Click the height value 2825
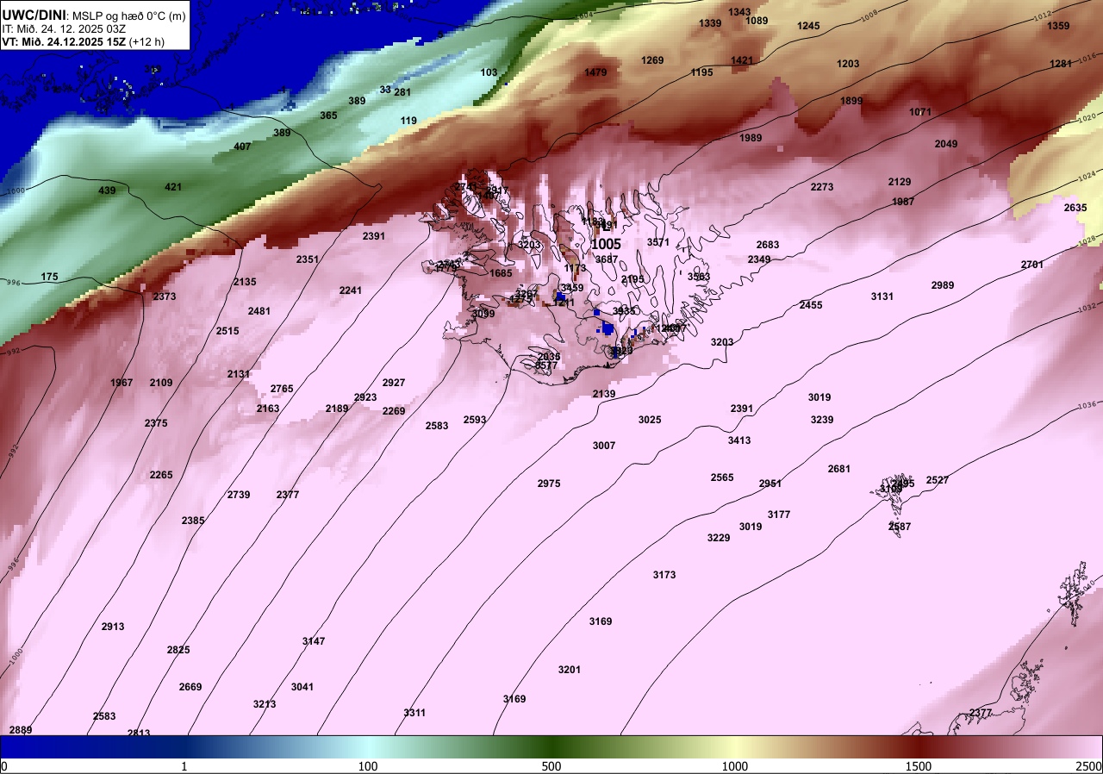 coord(178,650)
